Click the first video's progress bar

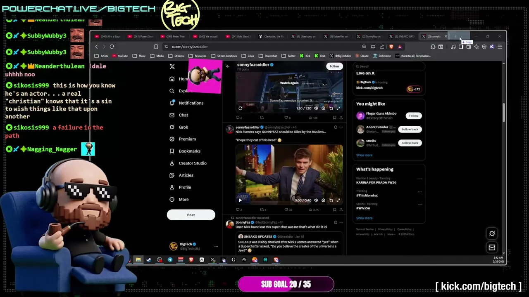point(289,102)
